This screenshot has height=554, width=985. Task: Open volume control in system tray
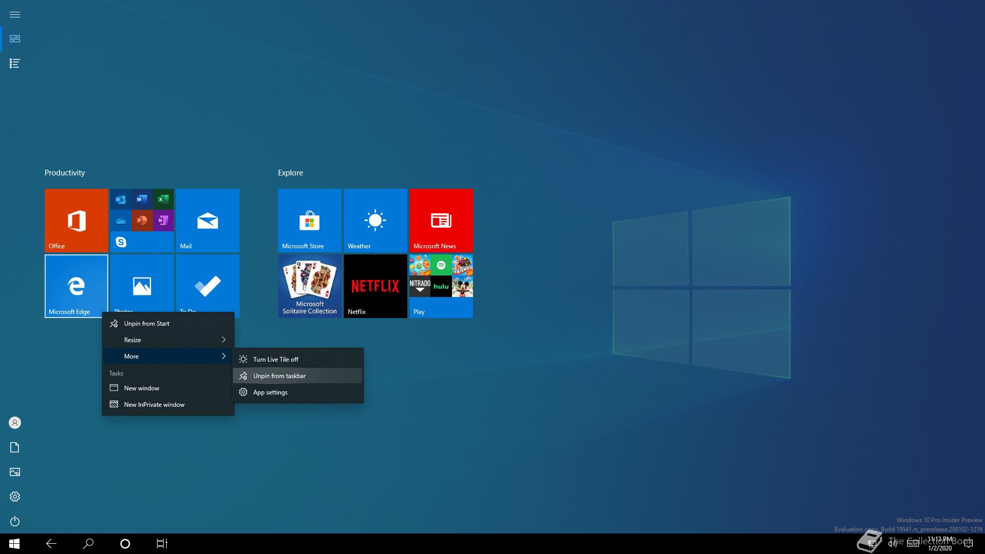(893, 544)
